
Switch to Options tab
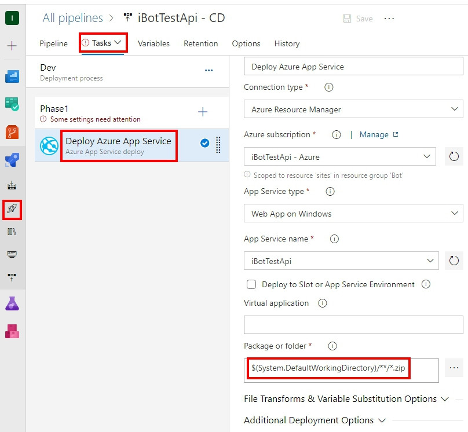point(246,43)
